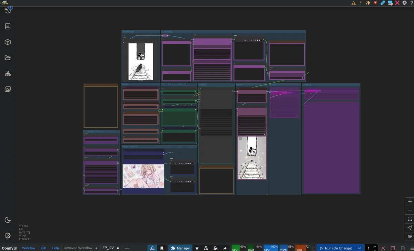Open the Edit menu
Screen dimensions: 414x251
pyautogui.click(x=43, y=248)
